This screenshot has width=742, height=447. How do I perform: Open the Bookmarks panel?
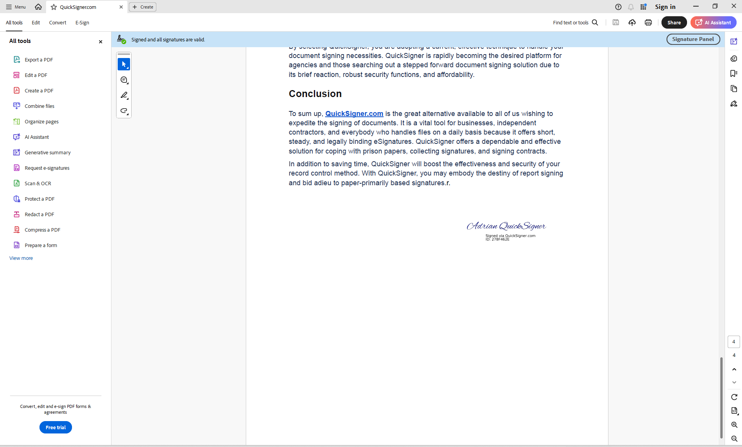[x=733, y=73]
